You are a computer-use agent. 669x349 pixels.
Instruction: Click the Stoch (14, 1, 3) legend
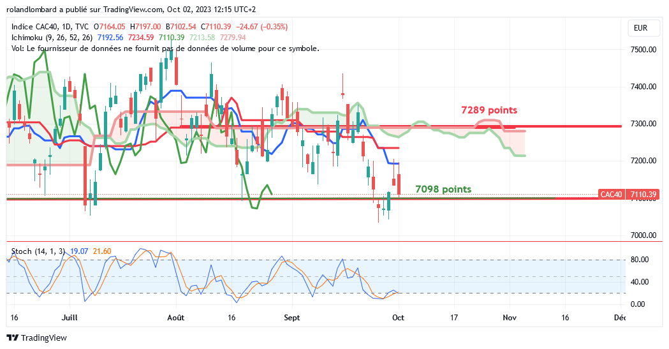39,251
